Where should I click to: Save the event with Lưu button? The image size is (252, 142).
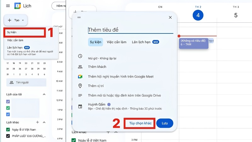click(165, 123)
